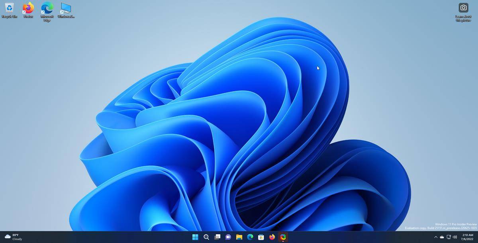
Task: Launch Microsoft Teams Chat
Action: pos(228,237)
